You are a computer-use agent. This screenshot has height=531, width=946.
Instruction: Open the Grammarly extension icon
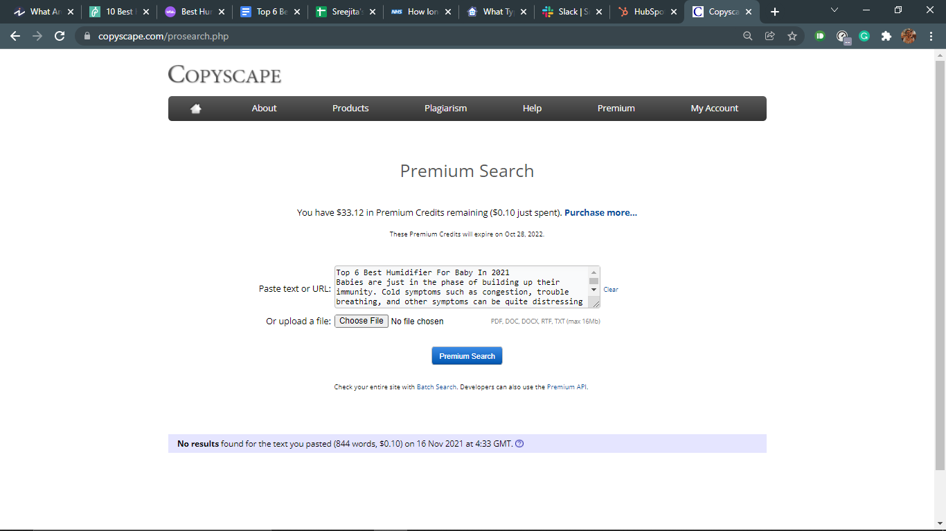click(864, 36)
